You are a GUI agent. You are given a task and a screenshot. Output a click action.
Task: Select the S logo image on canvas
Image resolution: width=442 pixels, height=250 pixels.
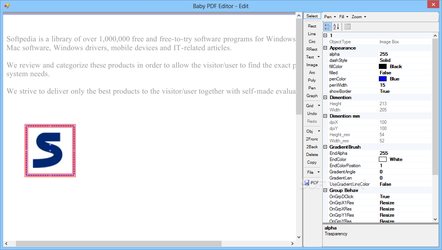[x=50, y=151]
